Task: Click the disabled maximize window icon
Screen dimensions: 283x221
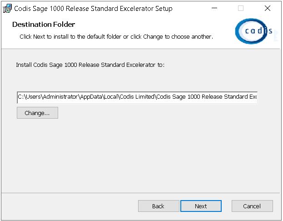Action: click(x=241, y=8)
